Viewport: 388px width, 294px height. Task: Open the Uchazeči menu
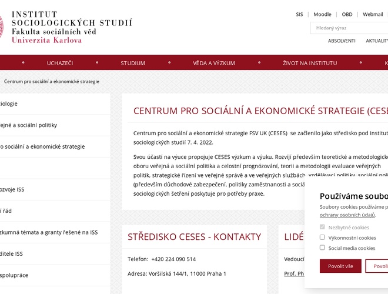60,63
